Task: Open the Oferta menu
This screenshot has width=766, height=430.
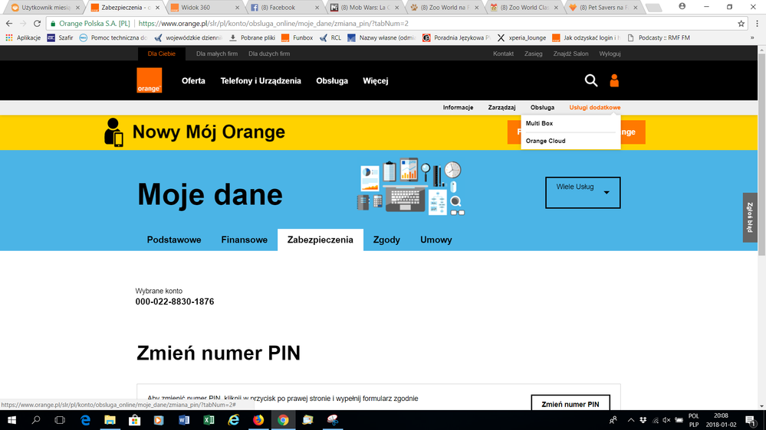Action: tap(193, 81)
